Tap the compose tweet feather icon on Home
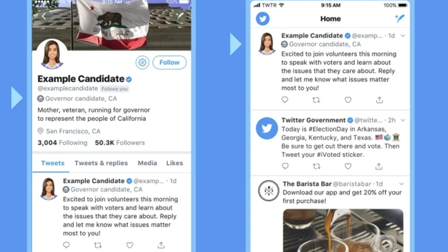Screen dimensions: 448x252 pyautogui.click(x=399, y=18)
